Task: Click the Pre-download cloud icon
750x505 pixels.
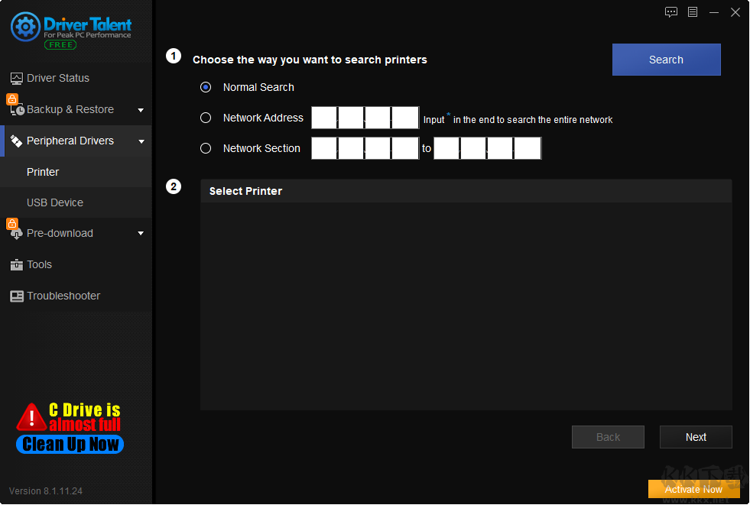Action: 16,234
